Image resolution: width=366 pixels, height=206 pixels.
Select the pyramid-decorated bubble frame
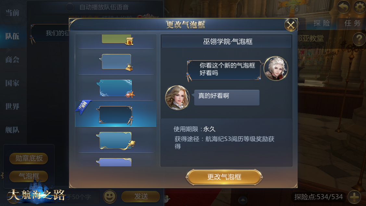tap(116, 62)
